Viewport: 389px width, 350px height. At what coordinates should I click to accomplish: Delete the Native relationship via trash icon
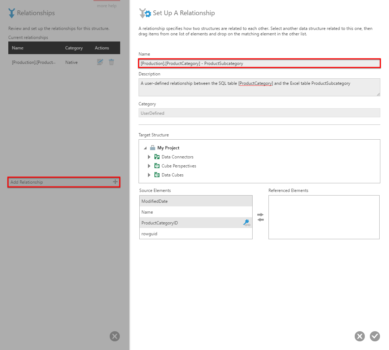click(x=112, y=62)
